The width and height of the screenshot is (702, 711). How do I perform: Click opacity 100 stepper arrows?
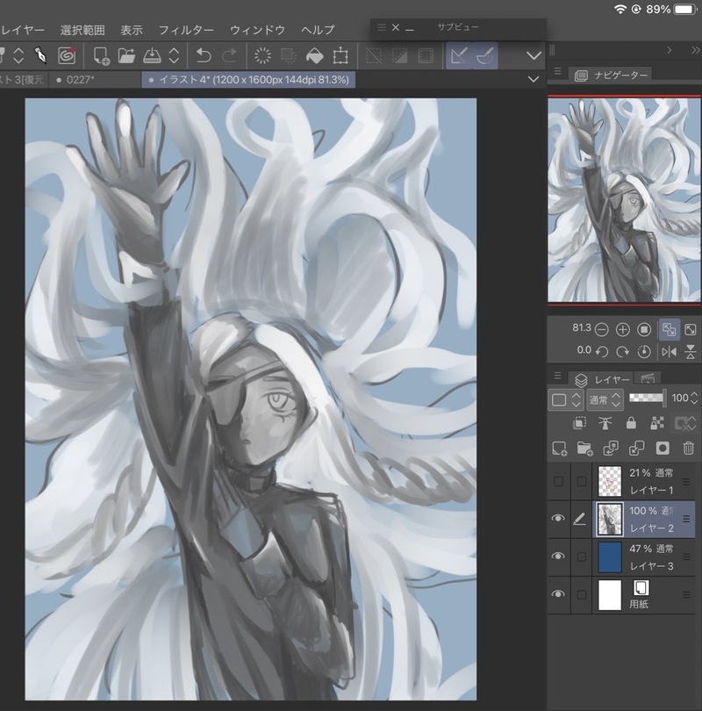coord(694,399)
